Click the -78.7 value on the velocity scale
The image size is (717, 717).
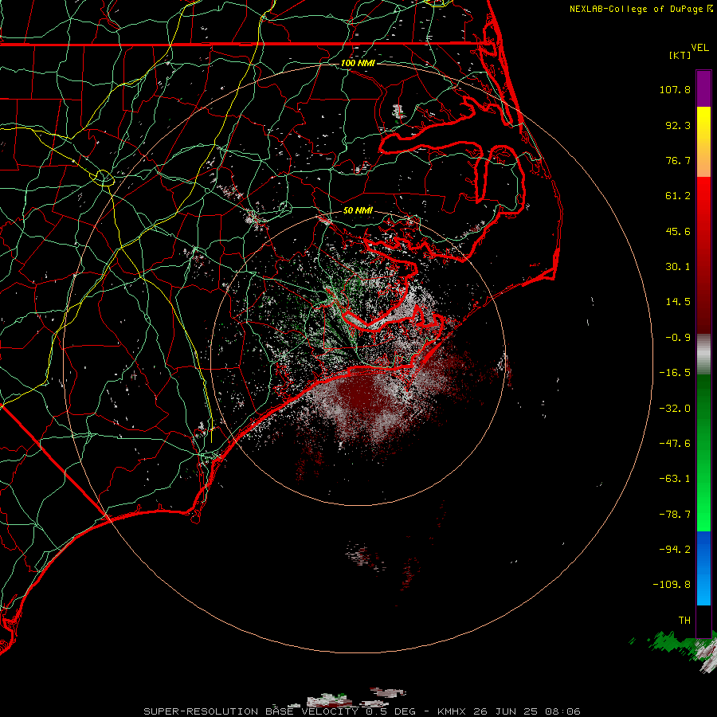point(675,515)
